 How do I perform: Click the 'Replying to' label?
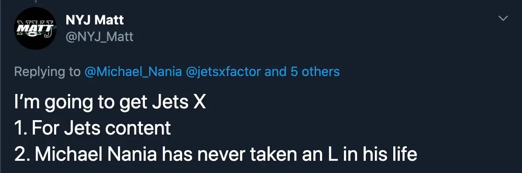(47, 72)
